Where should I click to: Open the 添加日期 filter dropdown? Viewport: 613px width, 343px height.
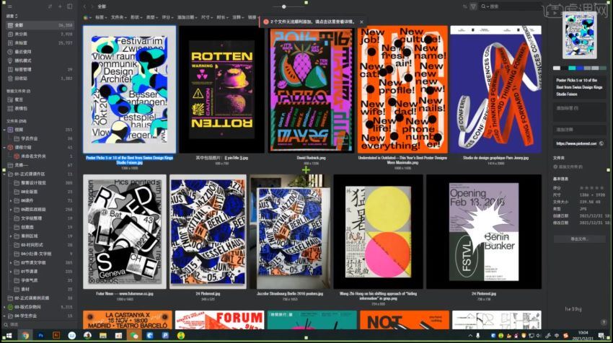pyautogui.click(x=187, y=17)
